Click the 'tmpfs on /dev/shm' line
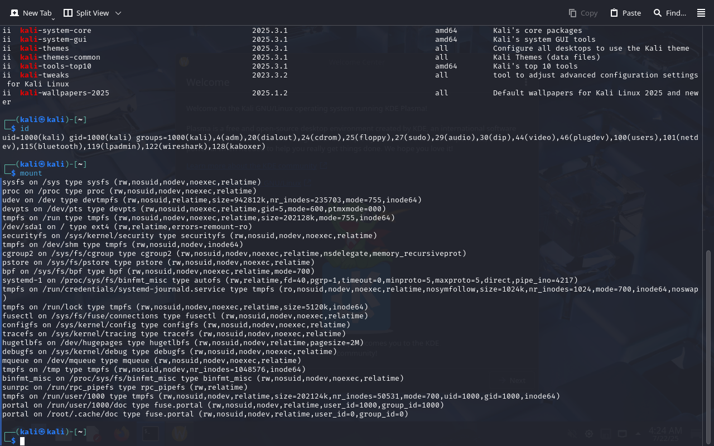The height and width of the screenshot is (446, 714). click(123, 245)
